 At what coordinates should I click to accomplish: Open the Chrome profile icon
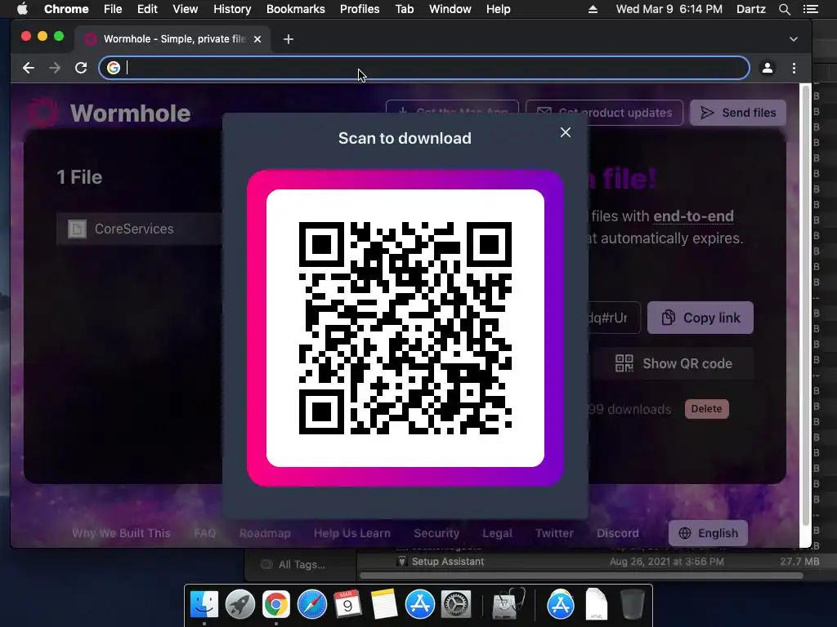point(767,68)
